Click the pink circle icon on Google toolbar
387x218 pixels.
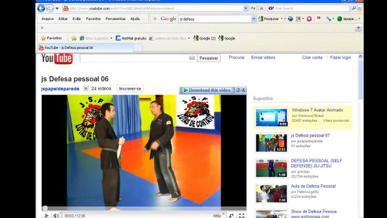pos(309,19)
